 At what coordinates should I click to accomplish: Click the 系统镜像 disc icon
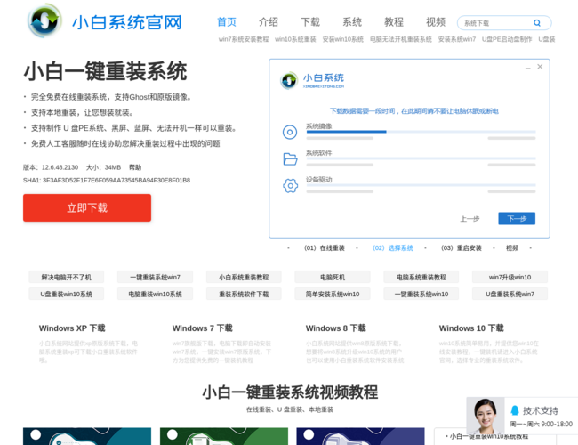pyautogui.click(x=290, y=132)
